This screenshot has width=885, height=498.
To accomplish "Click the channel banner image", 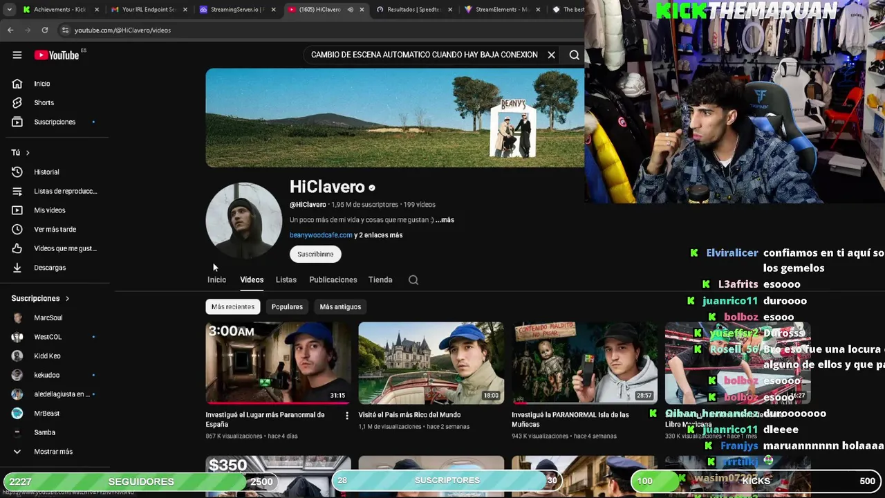I will pyautogui.click(x=395, y=118).
